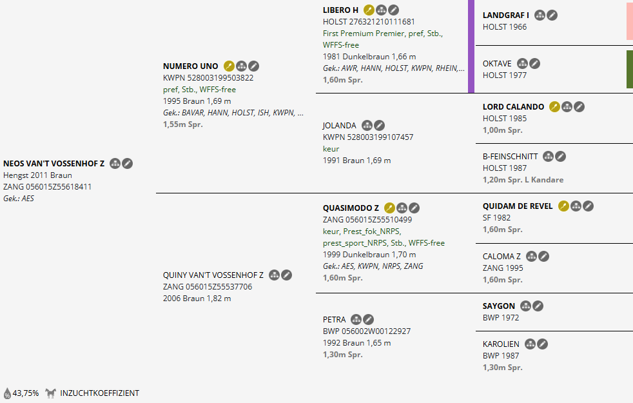Screen dimensions: 633x403
Task: Click the gold semen icon beside Quidam de Revel
Action: [563, 206]
